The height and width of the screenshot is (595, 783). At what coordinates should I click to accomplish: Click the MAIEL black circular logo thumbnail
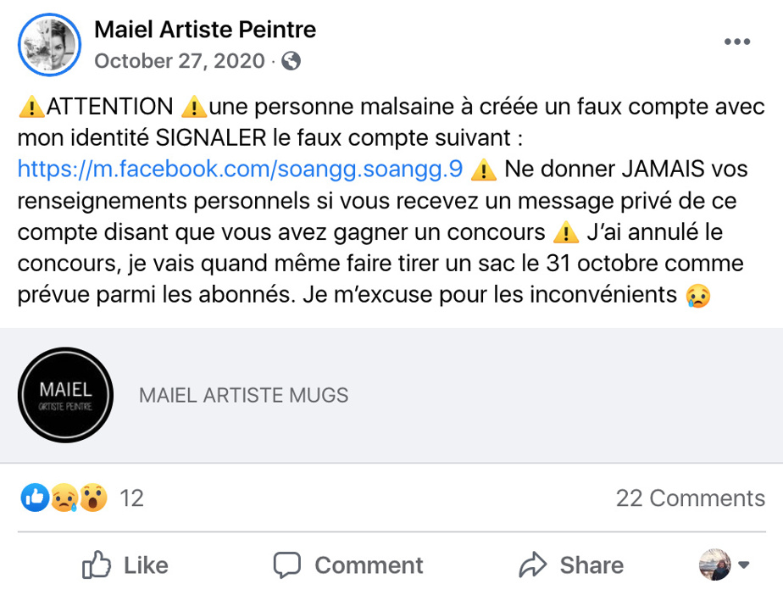click(x=65, y=395)
